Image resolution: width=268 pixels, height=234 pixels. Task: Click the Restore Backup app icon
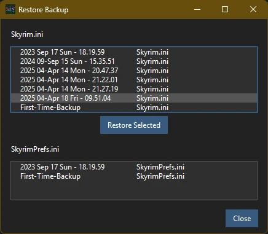pos(10,9)
